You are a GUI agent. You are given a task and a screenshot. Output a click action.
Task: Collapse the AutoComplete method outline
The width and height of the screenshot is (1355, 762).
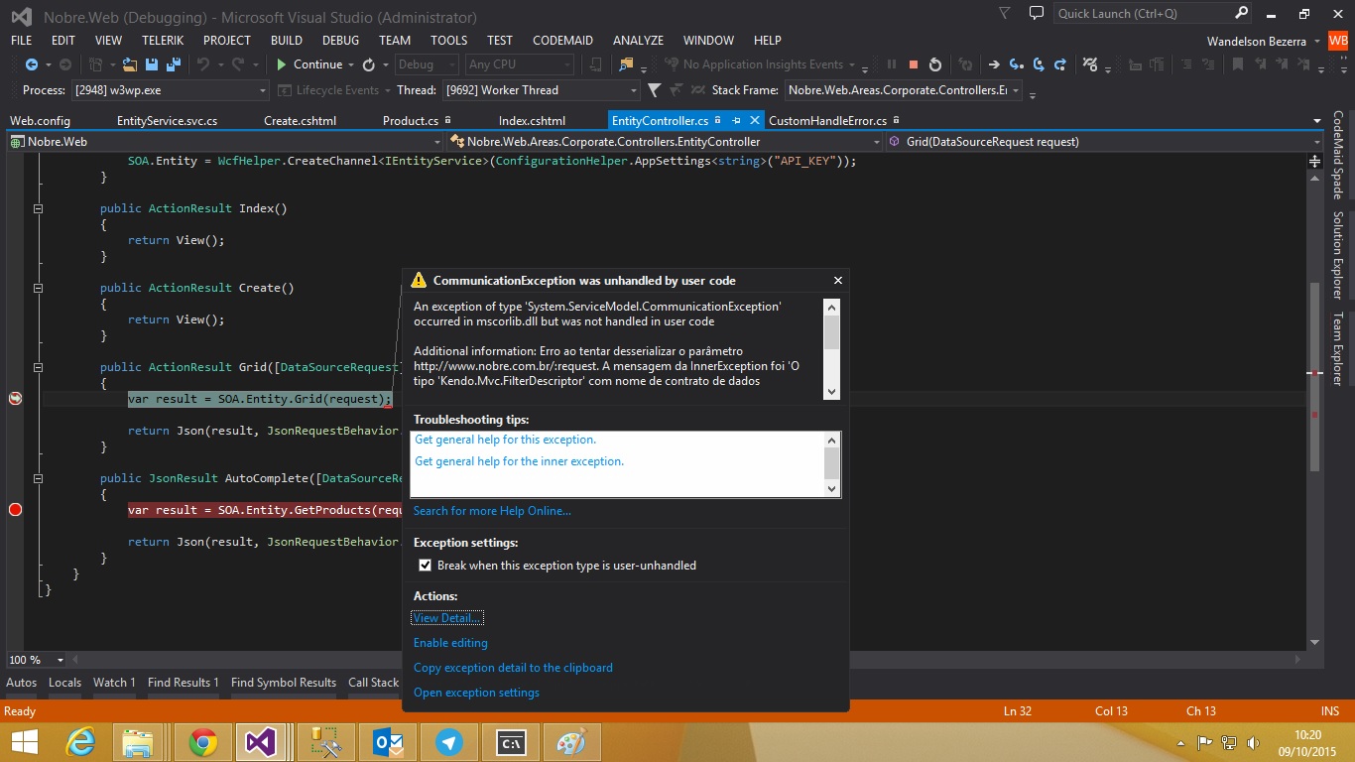click(38, 479)
